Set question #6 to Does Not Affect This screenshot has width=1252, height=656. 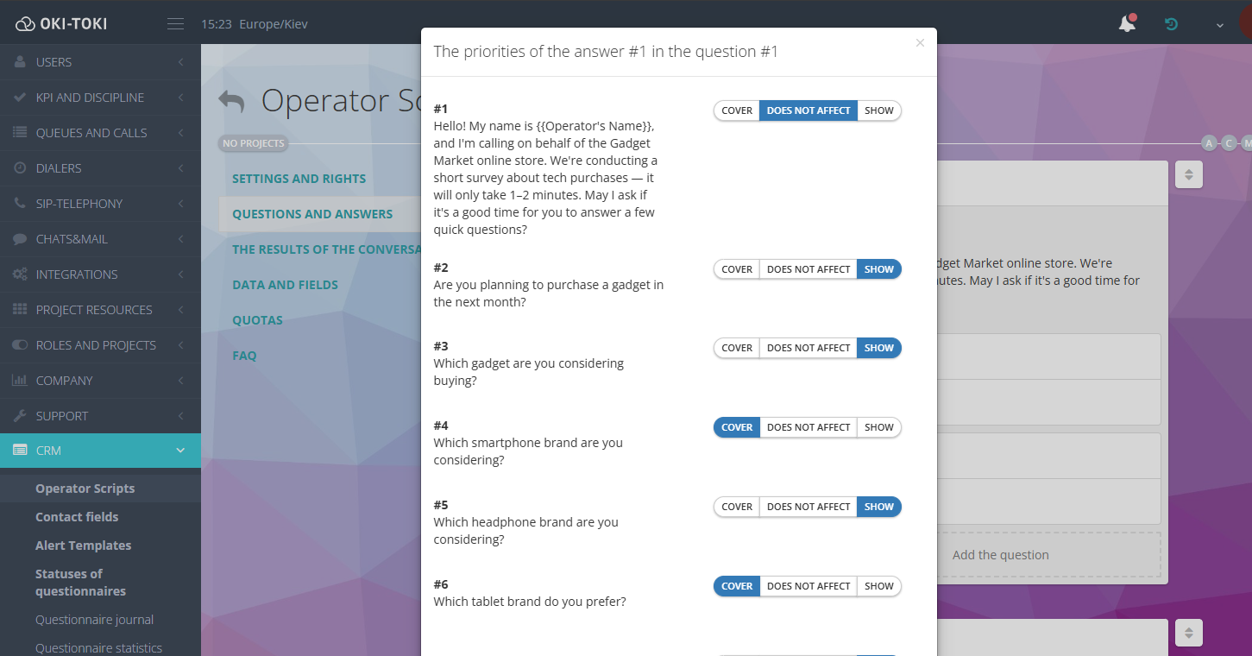point(808,586)
